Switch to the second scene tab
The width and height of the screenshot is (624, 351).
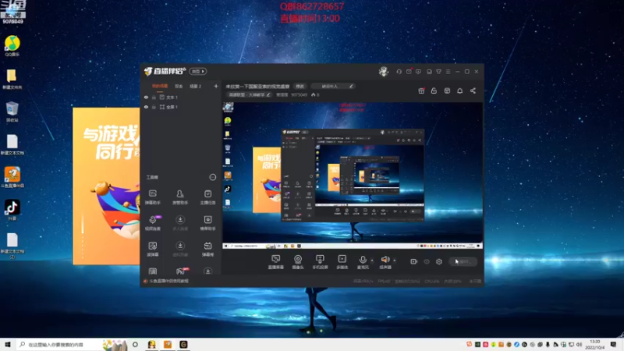pos(179,86)
